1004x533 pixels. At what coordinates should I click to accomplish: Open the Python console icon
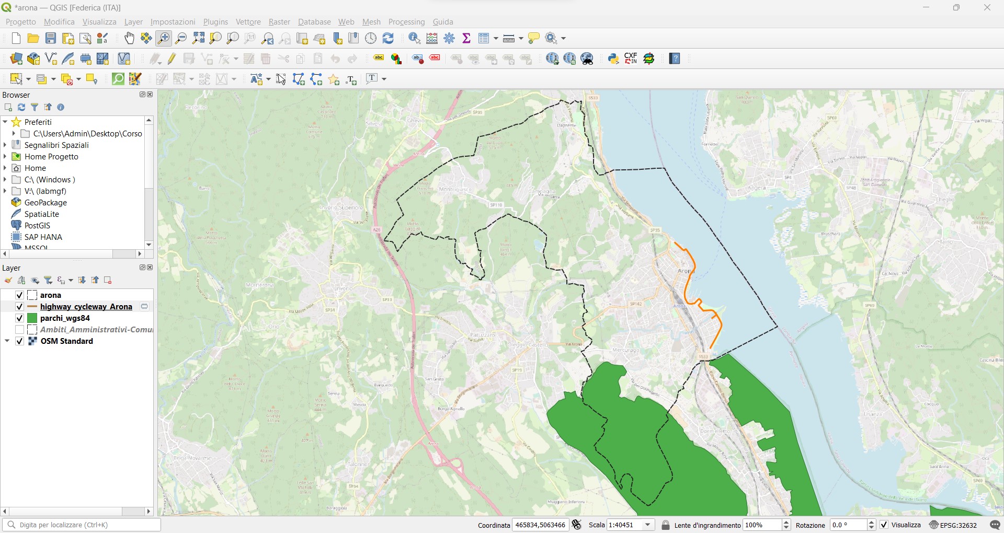pyautogui.click(x=613, y=59)
